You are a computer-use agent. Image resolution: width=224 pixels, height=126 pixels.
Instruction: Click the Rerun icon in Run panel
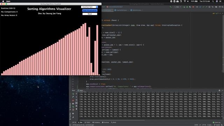pyautogui.click(x=73, y=94)
